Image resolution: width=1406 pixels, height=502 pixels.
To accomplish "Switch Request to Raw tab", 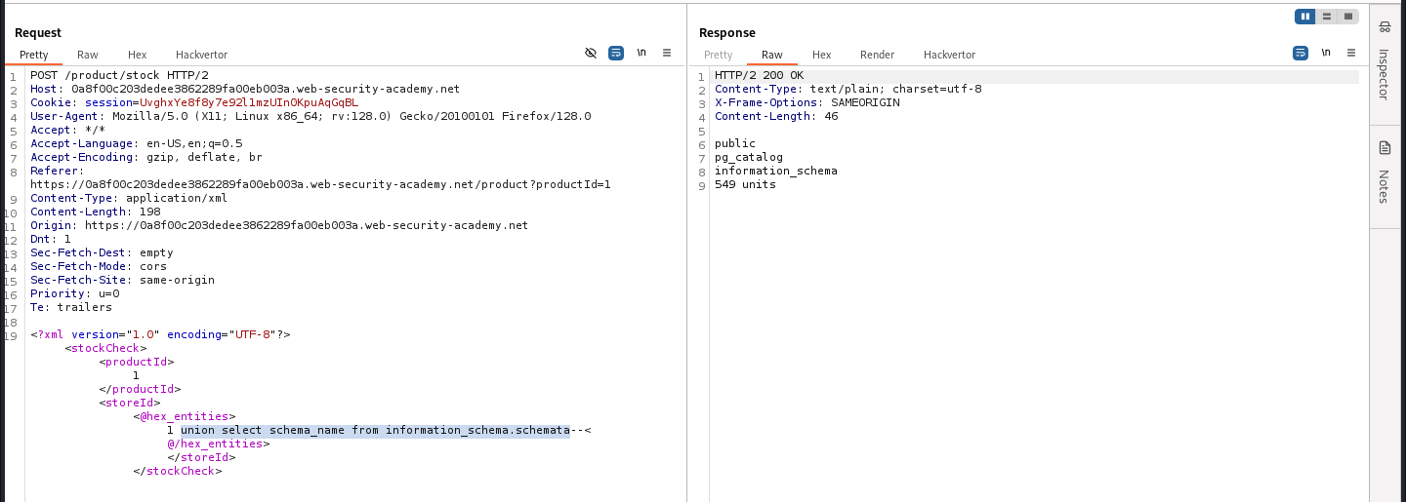I will pyautogui.click(x=88, y=55).
